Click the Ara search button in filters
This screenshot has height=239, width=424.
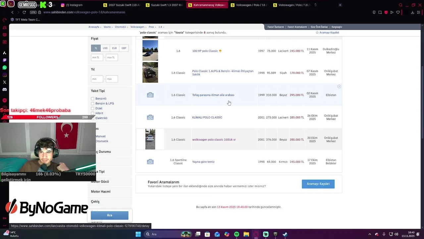click(110, 215)
